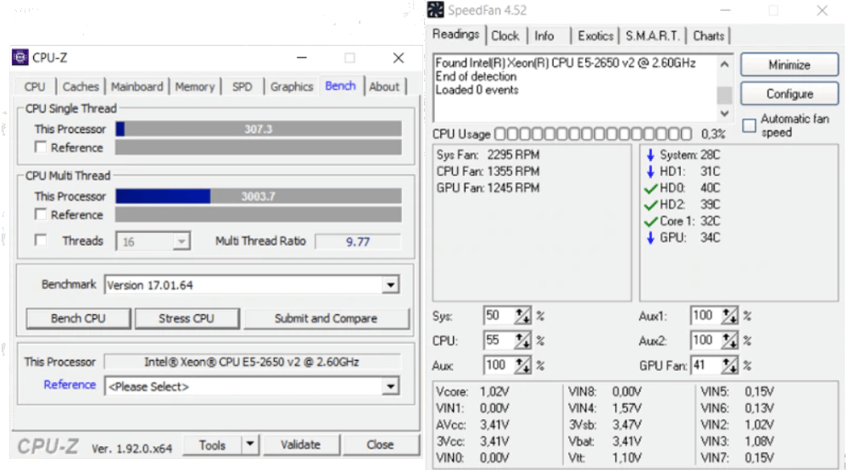Click the multi thread score bar 3003.7

pos(259,196)
